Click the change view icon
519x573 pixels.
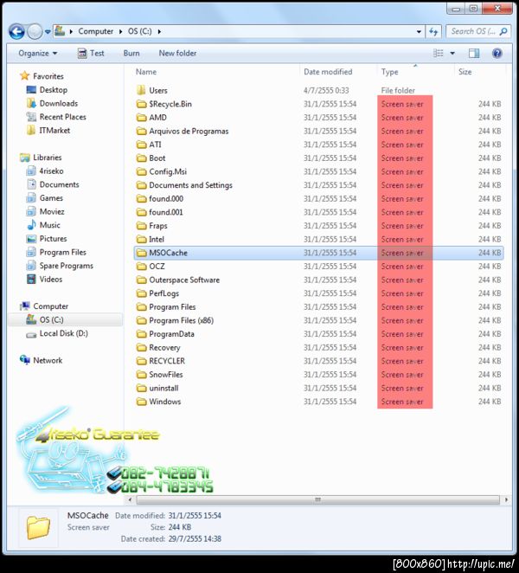[439, 54]
